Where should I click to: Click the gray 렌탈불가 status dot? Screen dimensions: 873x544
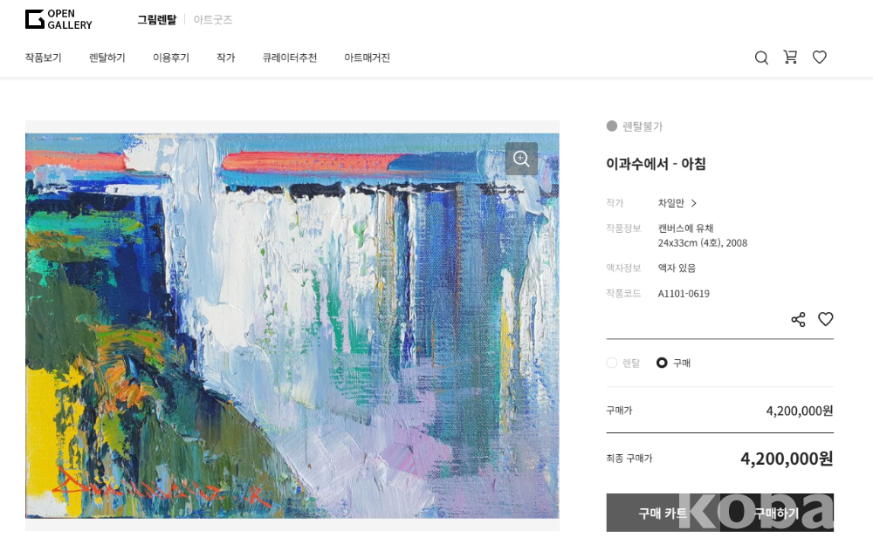(611, 126)
